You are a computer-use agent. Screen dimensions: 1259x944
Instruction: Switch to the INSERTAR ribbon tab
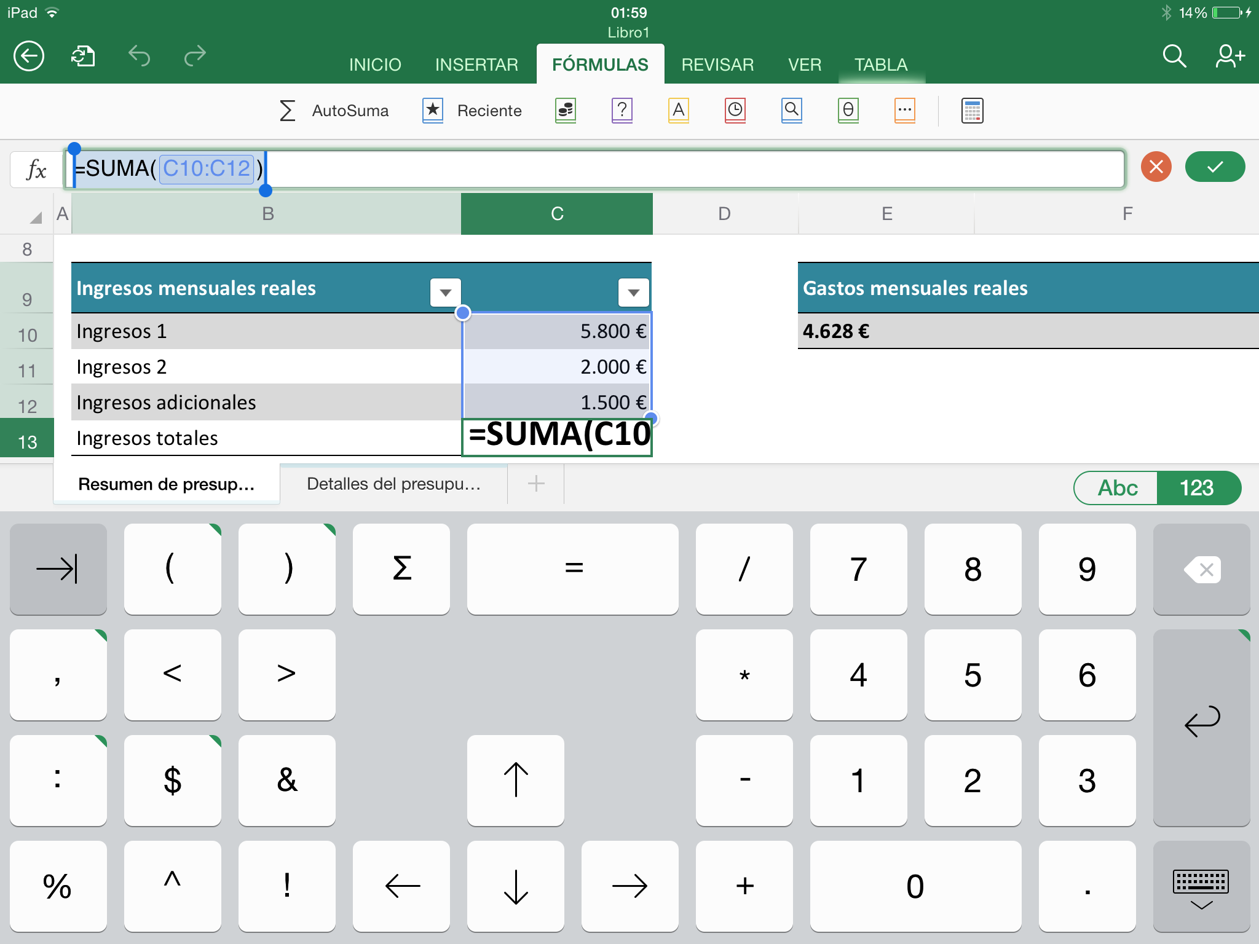476,65
